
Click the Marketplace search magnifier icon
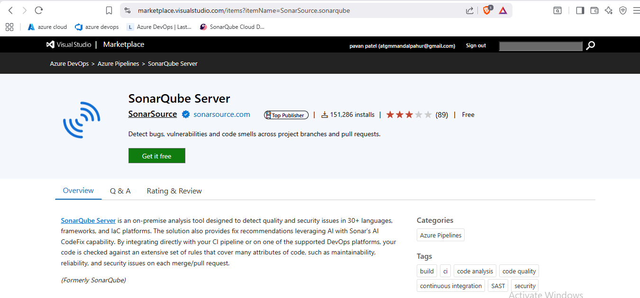pos(590,45)
